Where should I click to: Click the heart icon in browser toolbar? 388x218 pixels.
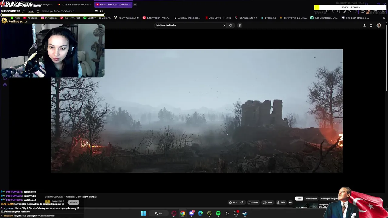[x=355, y=11]
